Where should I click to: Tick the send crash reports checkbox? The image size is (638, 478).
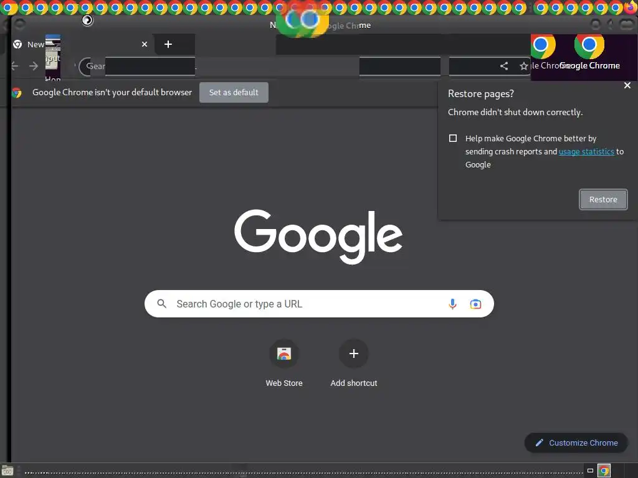click(x=453, y=138)
